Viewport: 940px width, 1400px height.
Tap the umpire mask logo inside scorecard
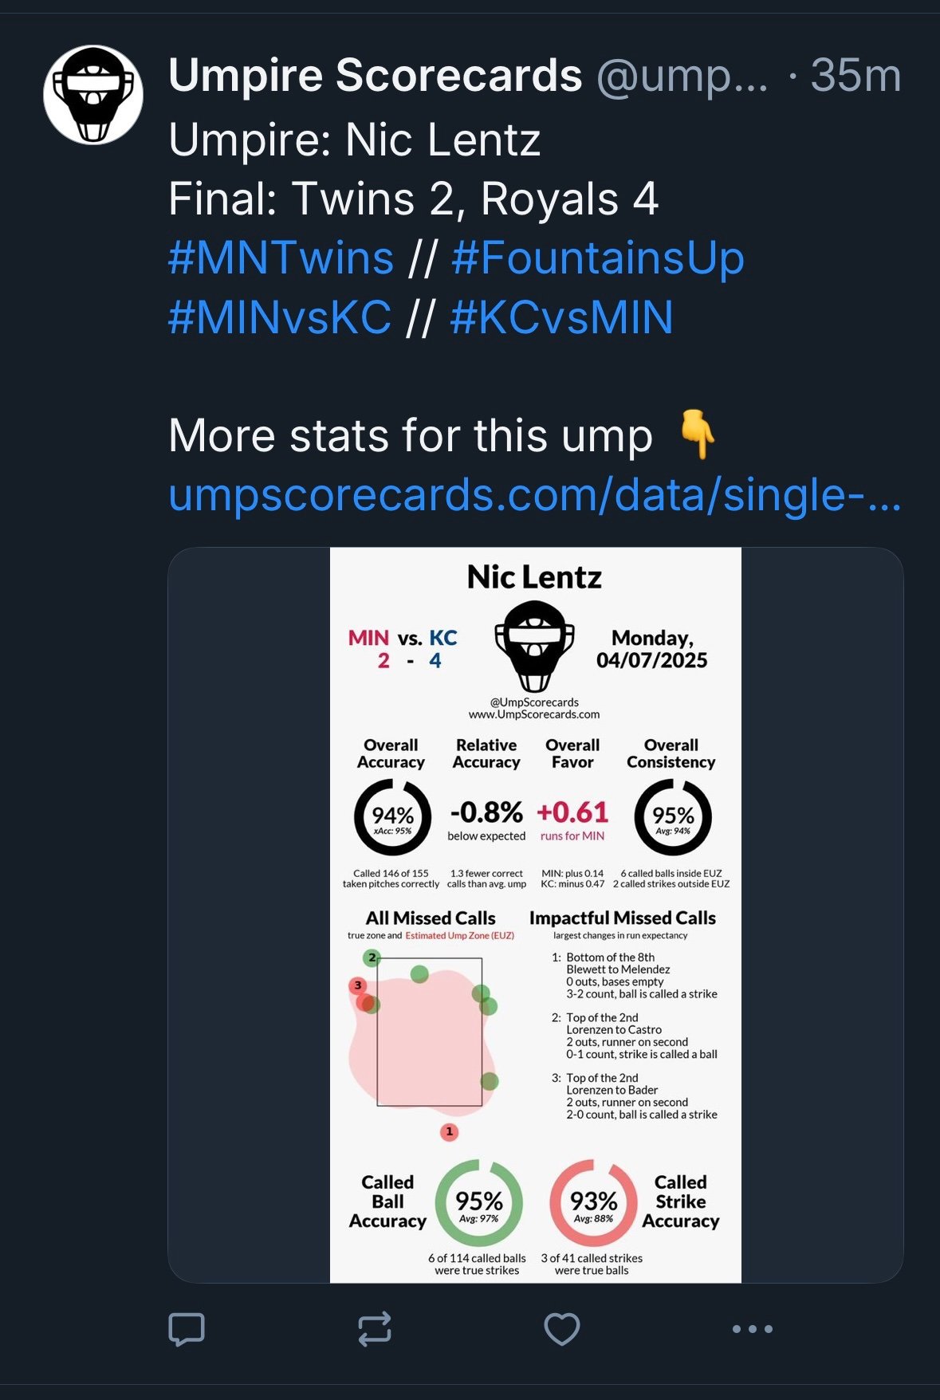(x=534, y=647)
